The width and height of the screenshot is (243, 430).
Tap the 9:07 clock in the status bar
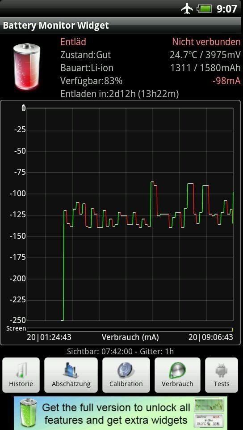click(x=226, y=9)
